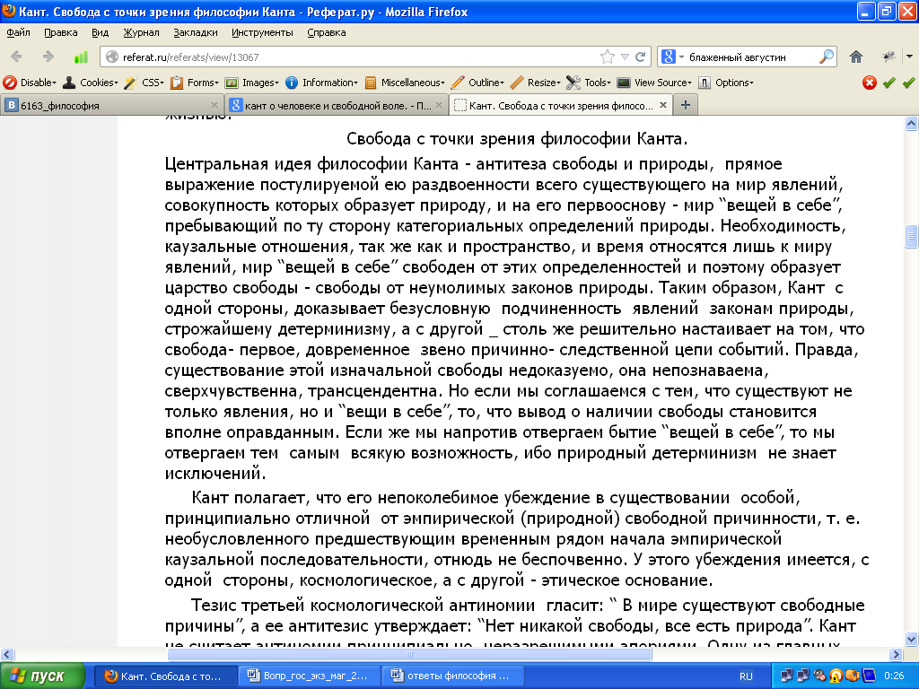Open the Вид menu

pyautogui.click(x=101, y=32)
